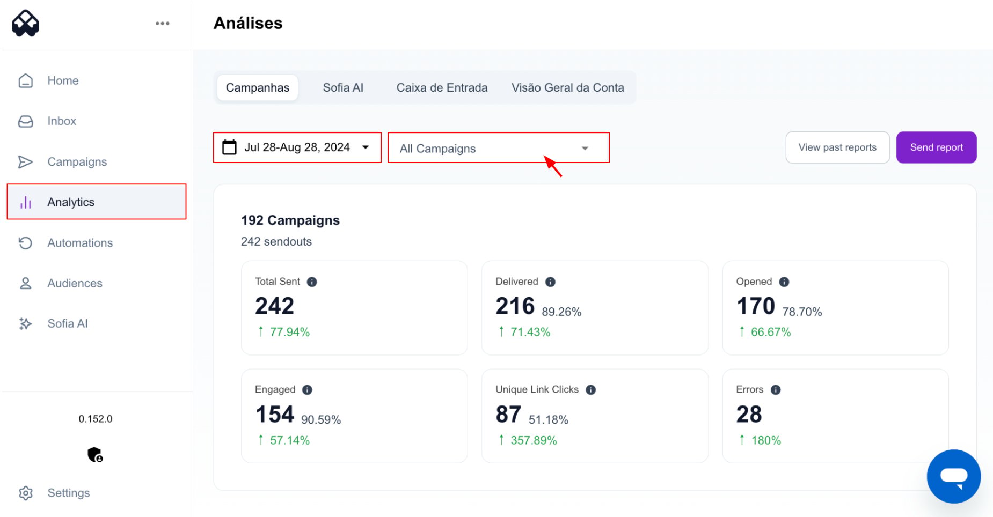Click the 192 Campaigns heading

[290, 220]
